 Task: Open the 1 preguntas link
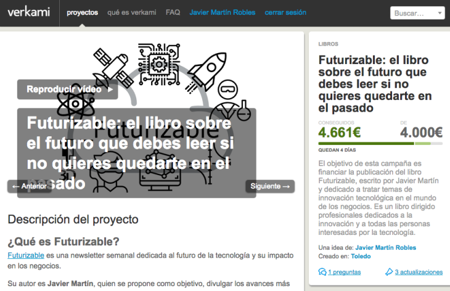click(x=345, y=272)
